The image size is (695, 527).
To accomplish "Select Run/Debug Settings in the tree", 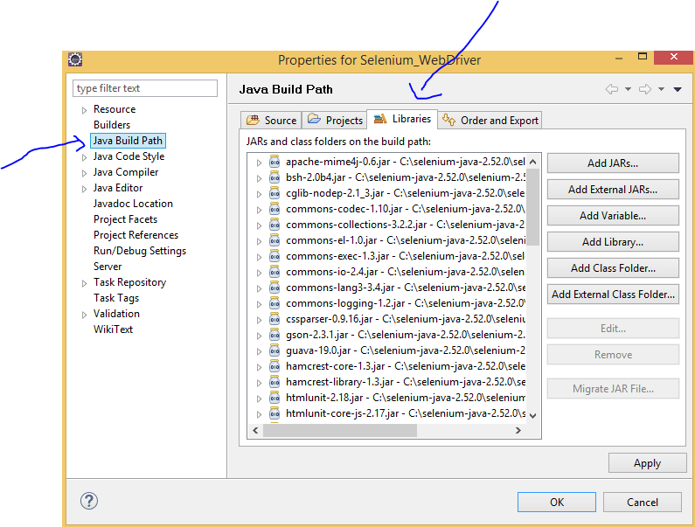I will tap(140, 251).
